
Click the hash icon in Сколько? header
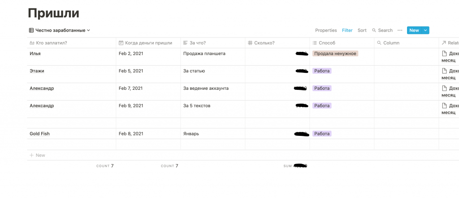click(x=250, y=43)
